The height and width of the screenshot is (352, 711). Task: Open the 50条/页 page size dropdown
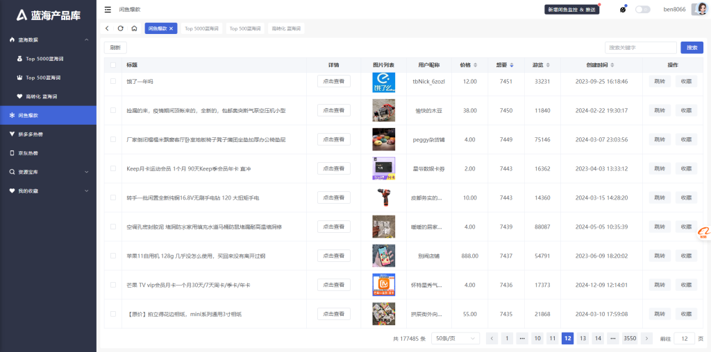point(455,338)
